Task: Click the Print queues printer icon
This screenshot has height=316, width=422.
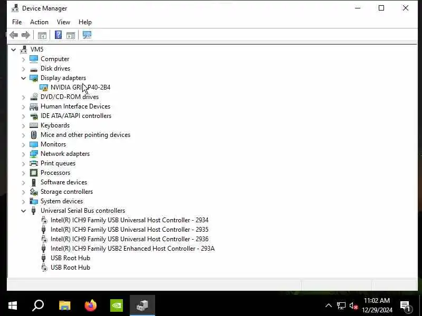Action: click(34, 163)
